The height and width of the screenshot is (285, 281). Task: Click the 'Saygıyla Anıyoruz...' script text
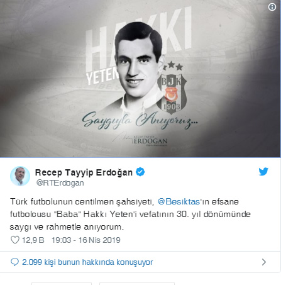(x=140, y=121)
